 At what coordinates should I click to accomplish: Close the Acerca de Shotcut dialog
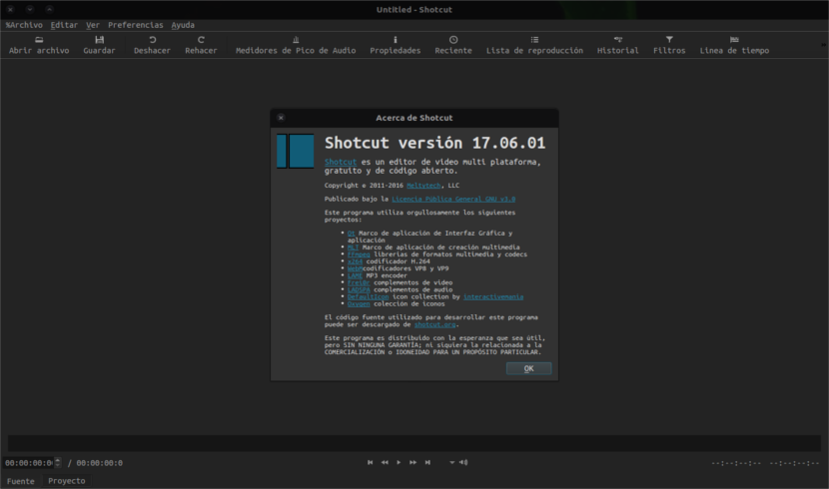click(282, 118)
